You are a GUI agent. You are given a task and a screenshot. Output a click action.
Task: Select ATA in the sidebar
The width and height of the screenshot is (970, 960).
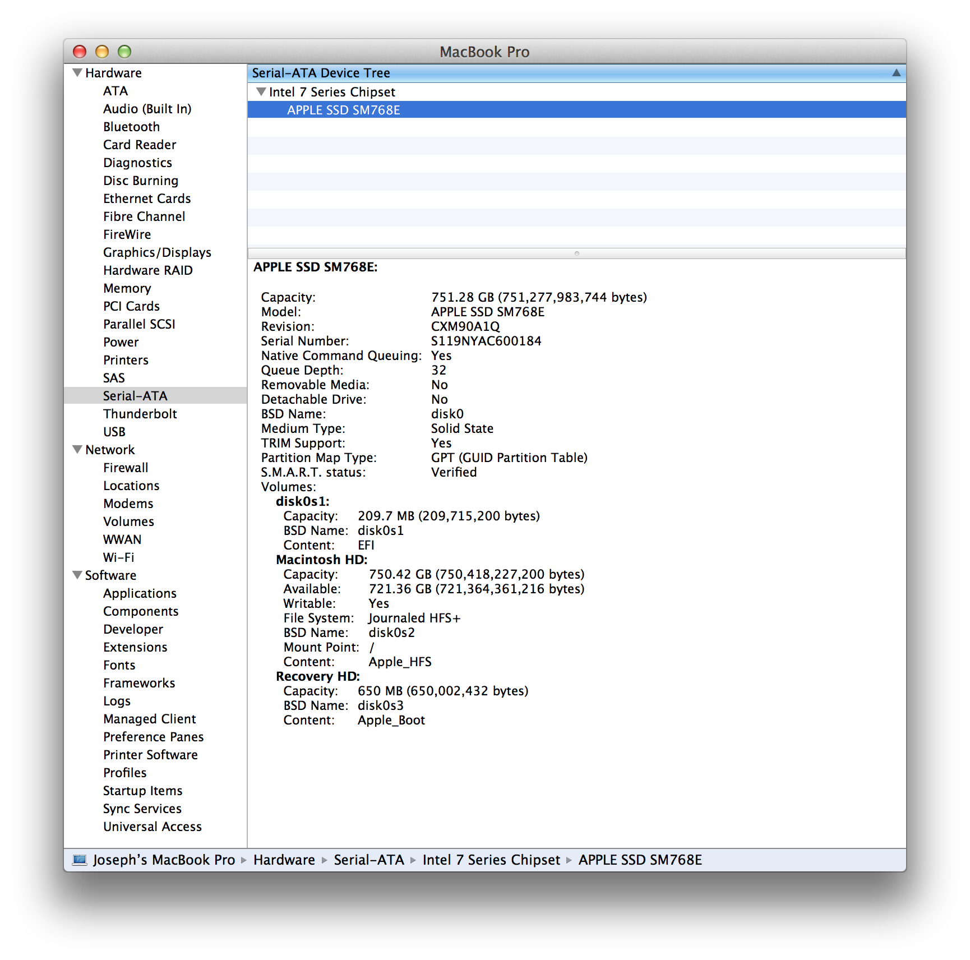click(x=116, y=91)
